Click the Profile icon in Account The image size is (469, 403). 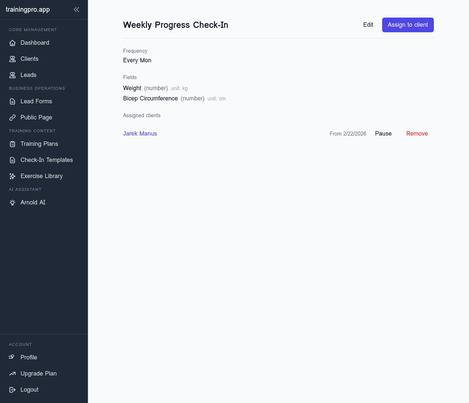click(x=12, y=357)
